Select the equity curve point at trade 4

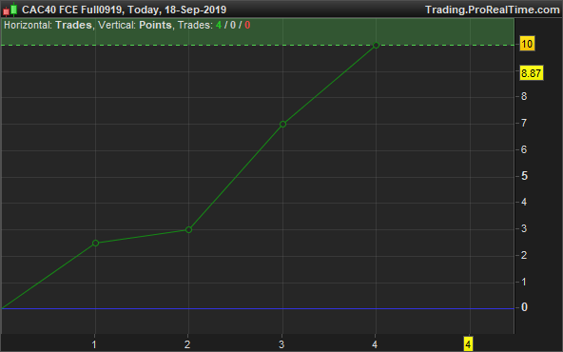click(x=376, y=46)
